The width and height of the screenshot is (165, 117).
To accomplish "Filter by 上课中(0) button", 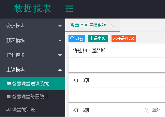I will click(98, 38).
